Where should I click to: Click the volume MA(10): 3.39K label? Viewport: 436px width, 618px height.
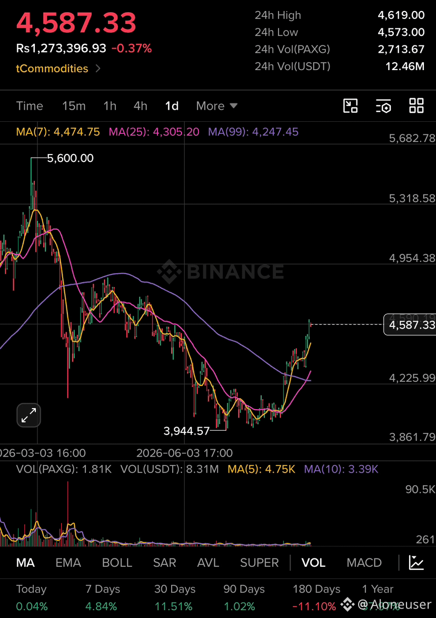pos(341,469)
